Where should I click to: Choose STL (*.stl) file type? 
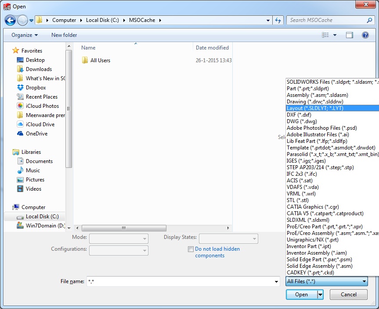pyautogui.click(x=332, y=200)
